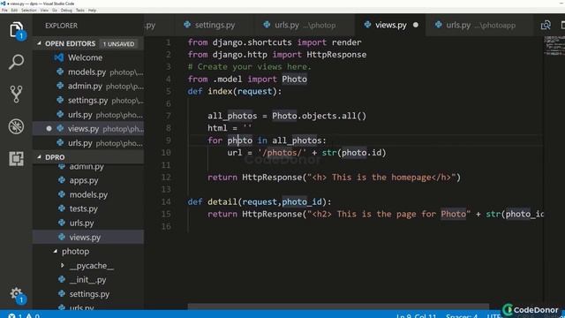
Task: Open the Tasks menu
Action: (x=80, y=10)
